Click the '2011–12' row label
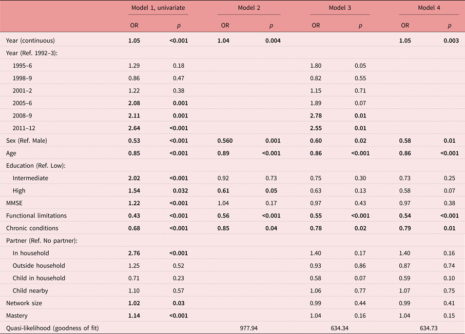The height and width of the screenshot is (334, 465). (x=25, y=128)
